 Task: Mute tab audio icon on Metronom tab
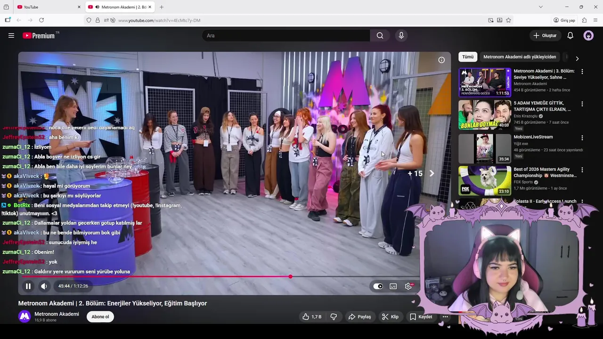point(97,7)
